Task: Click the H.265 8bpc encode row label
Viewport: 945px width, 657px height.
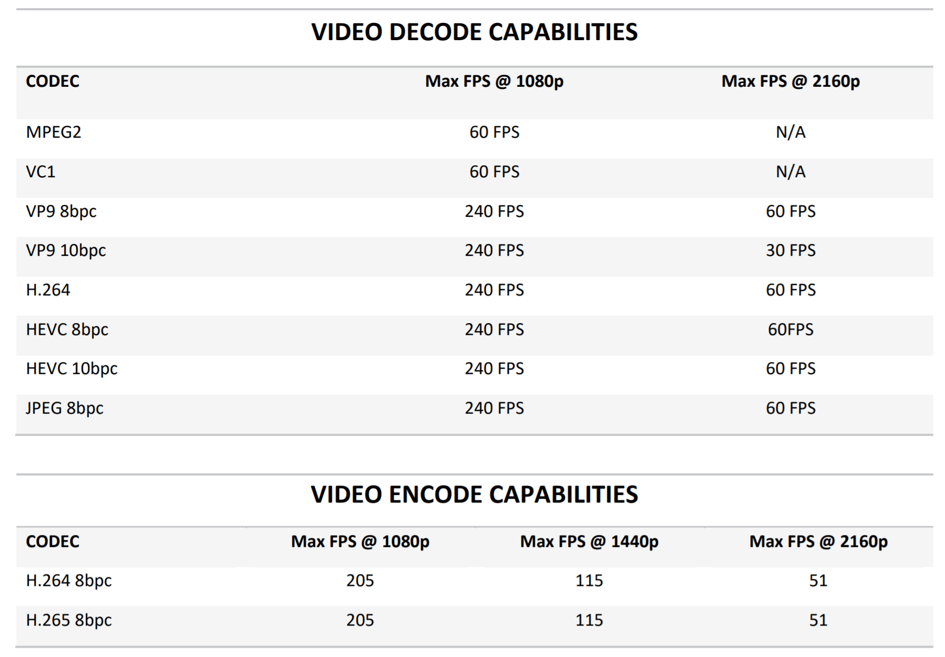Action: pyautogui.click(x=69, y=620)
